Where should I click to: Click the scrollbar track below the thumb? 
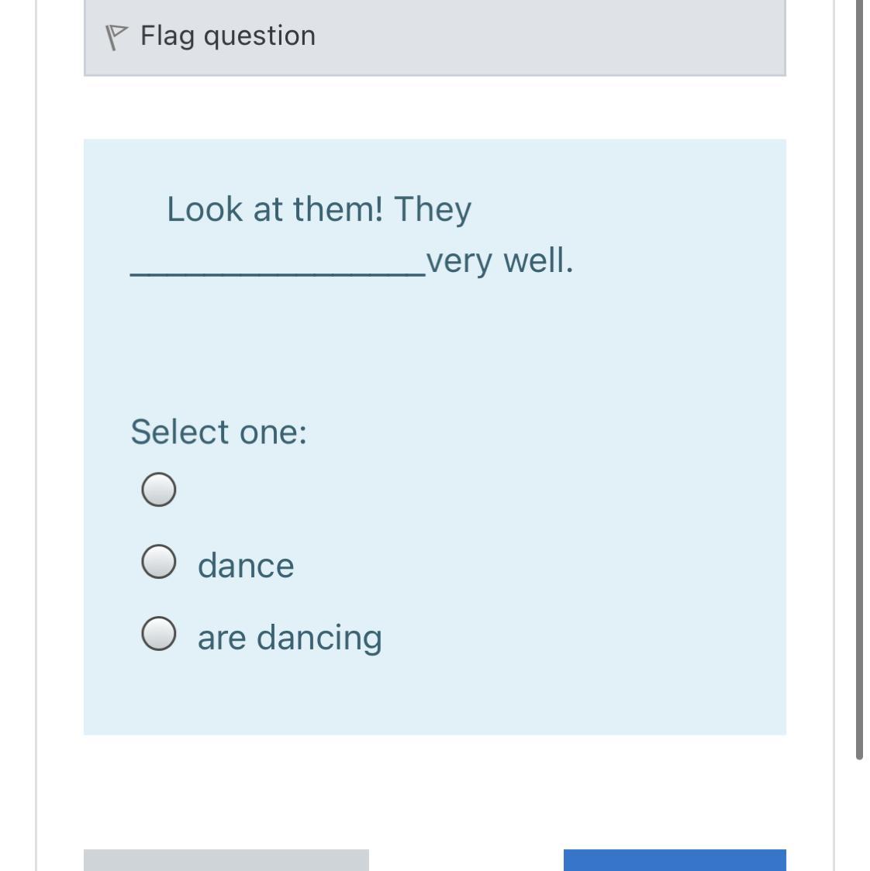[x=859, y=814]
